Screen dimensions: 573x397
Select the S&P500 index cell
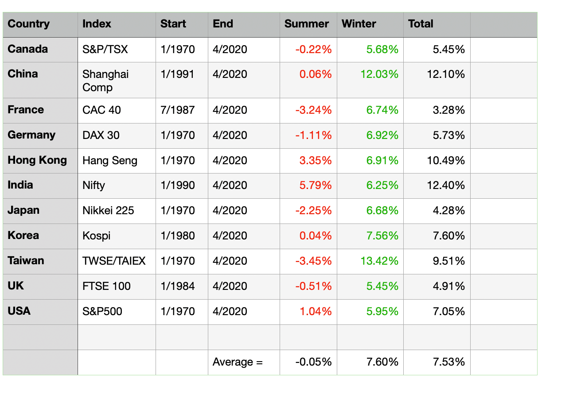(102, 311)
